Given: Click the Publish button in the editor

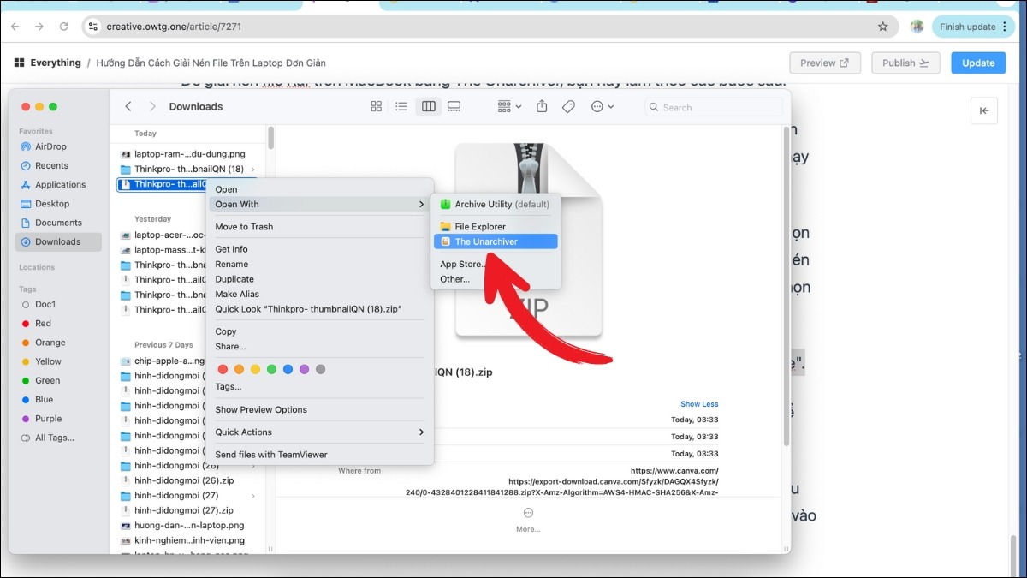Looking at the screenshot, I should [x=905, y=63].
